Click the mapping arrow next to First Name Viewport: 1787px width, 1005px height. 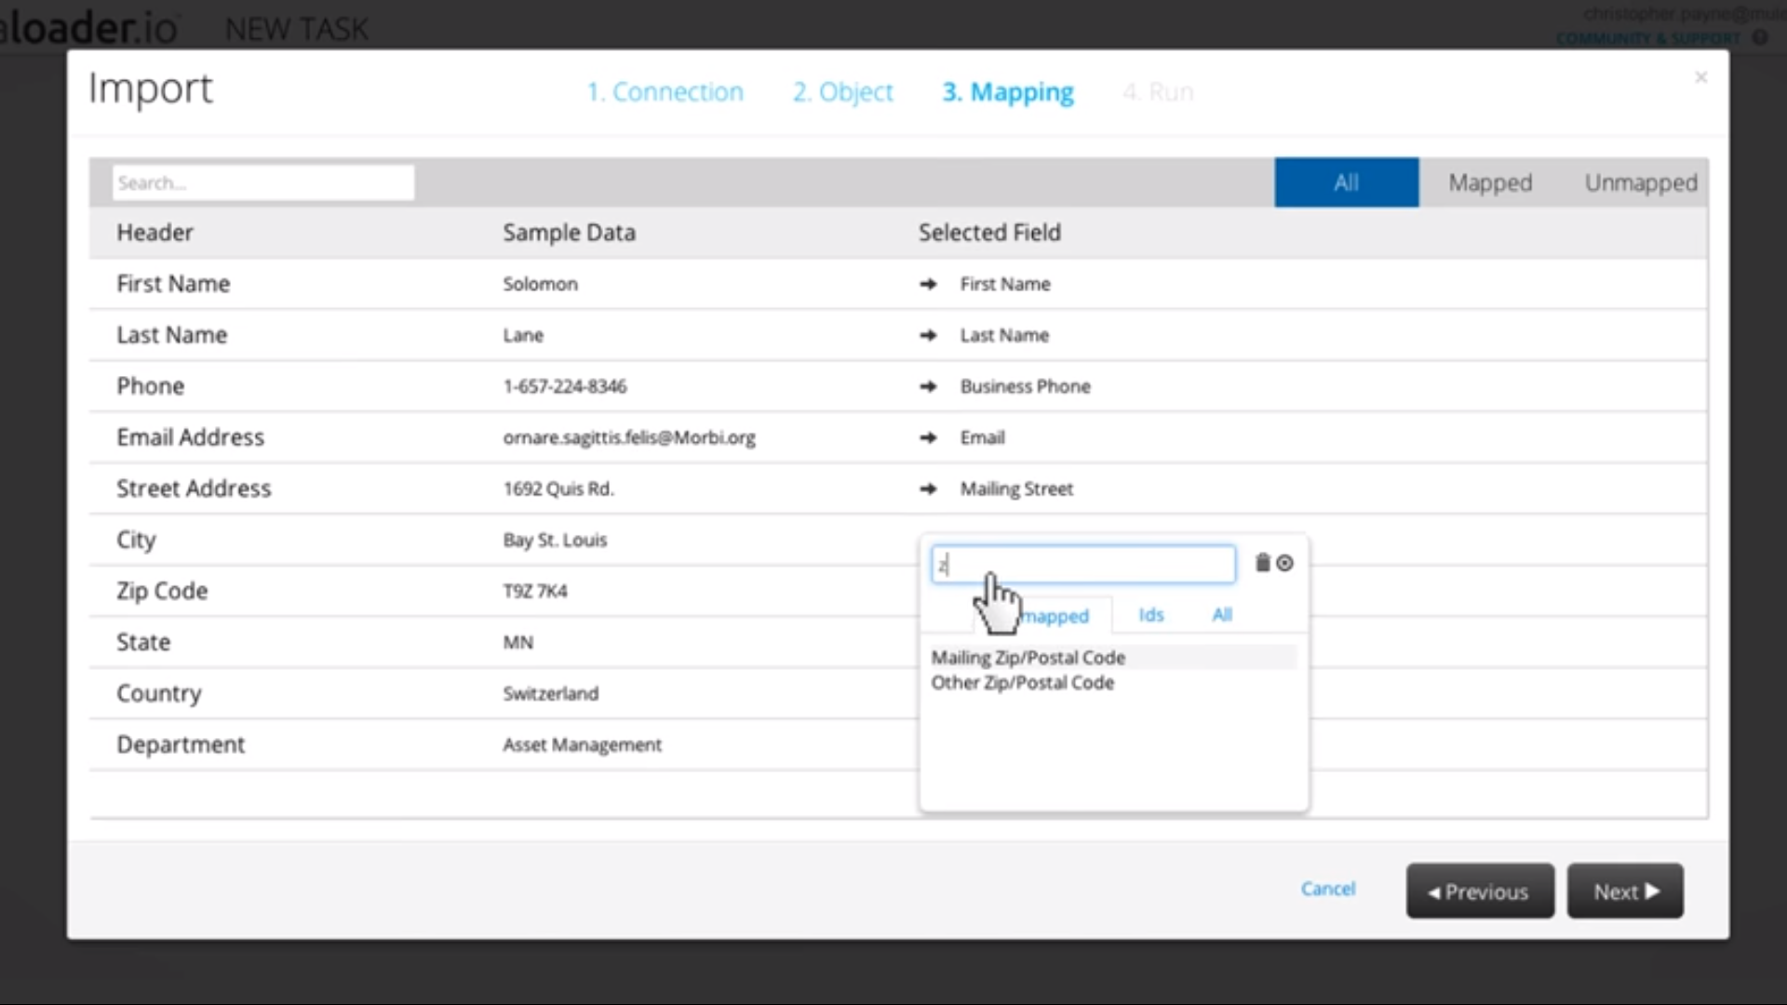[930, 284]
